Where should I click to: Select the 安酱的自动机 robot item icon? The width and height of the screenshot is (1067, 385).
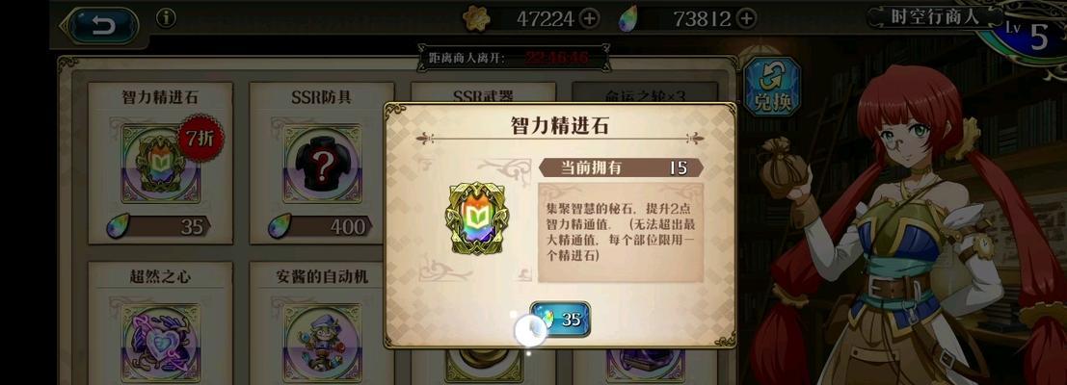pos(322,343)
